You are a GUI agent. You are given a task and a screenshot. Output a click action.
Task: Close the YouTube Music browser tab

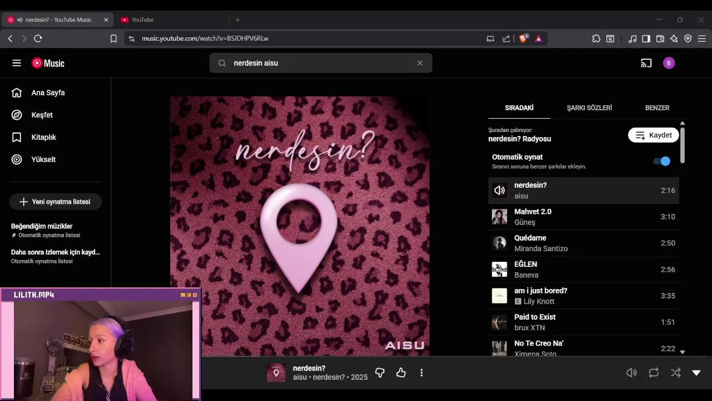[106, 19]
